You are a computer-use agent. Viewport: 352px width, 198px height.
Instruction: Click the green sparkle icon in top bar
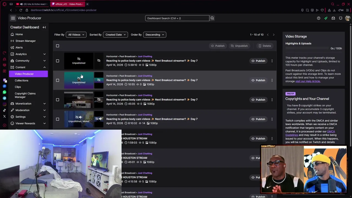coord(326,18)
